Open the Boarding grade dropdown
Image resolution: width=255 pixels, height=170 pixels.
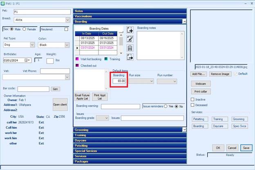coord(107,118)
